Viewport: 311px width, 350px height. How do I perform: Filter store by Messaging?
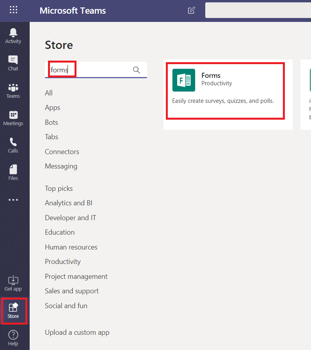(61, 166)
